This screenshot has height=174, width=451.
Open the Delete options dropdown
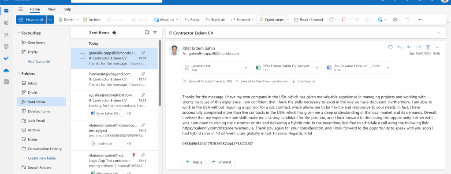click(78, 20)
